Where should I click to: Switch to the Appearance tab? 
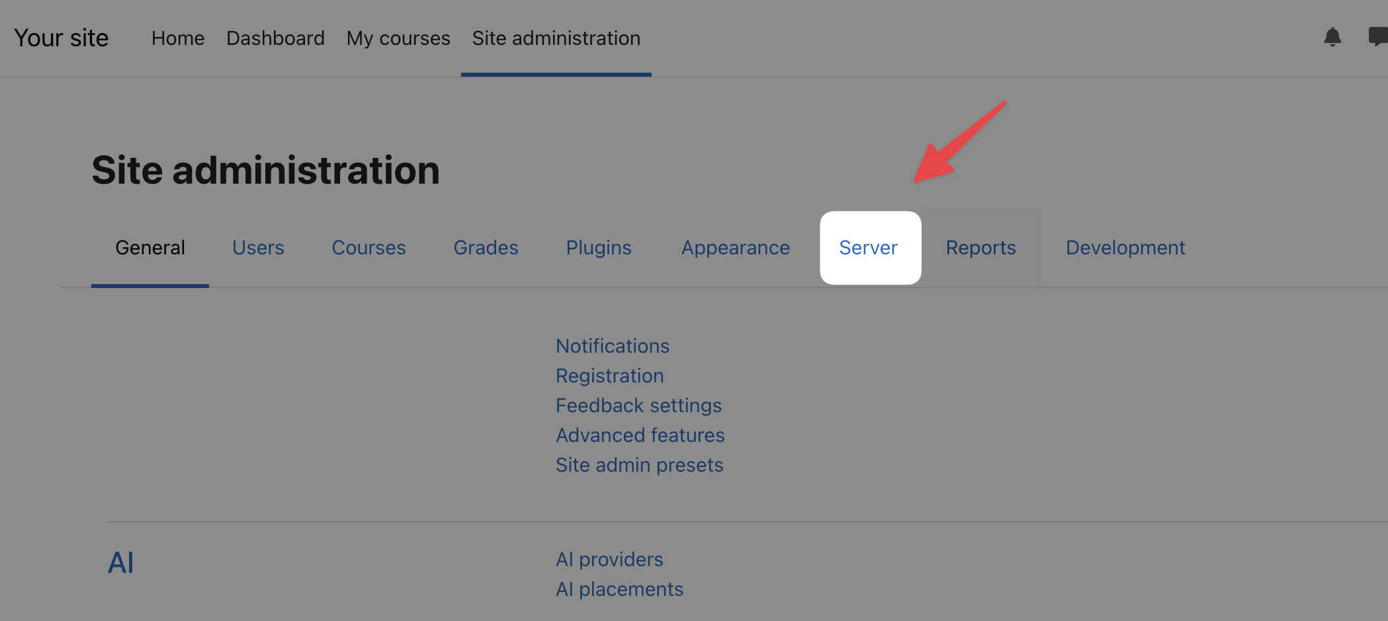tap(736, 248)
